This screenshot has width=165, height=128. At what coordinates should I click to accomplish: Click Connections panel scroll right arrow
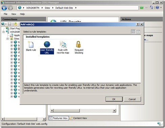[44, 119]
